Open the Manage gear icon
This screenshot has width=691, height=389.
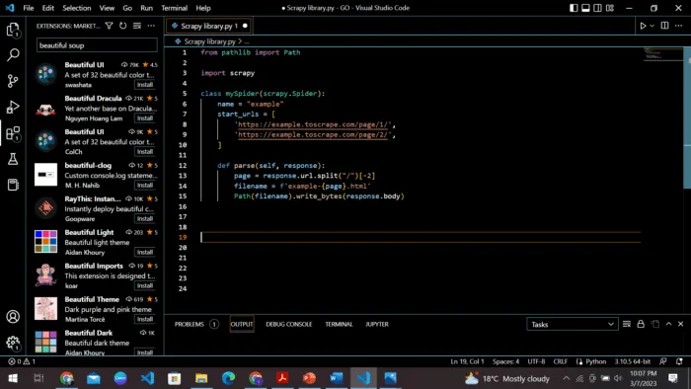pos(13,343)
